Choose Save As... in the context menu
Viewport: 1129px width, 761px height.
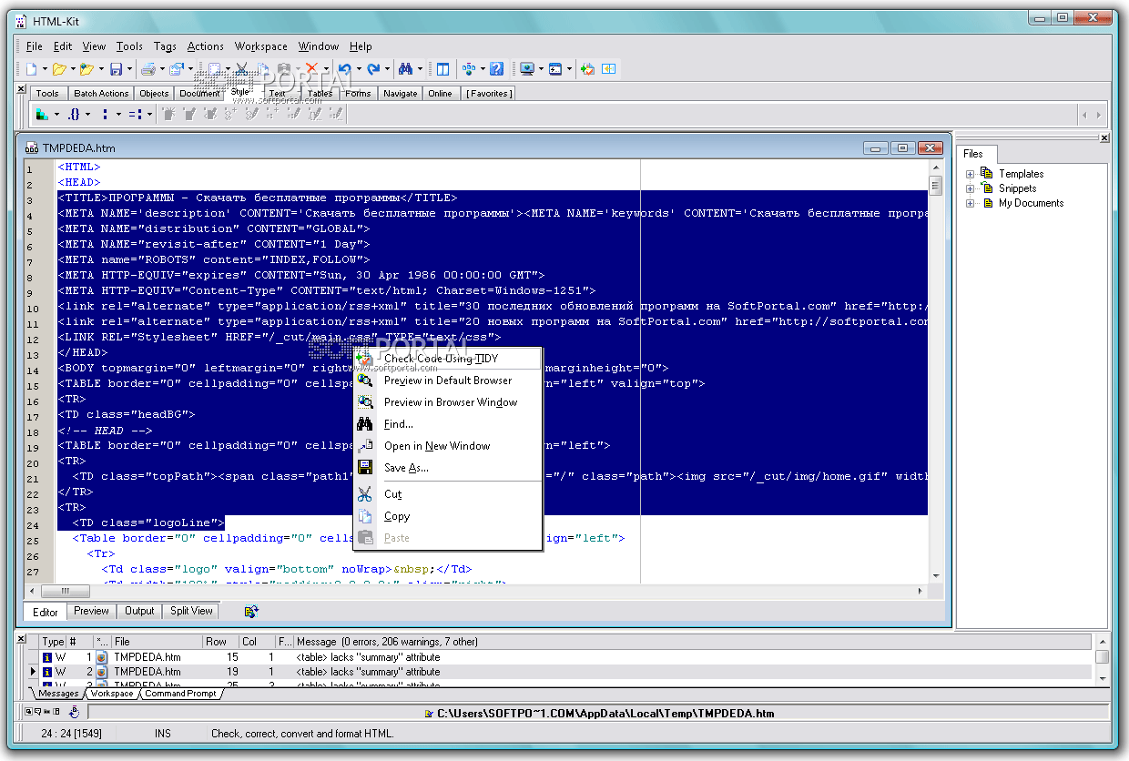447,468
